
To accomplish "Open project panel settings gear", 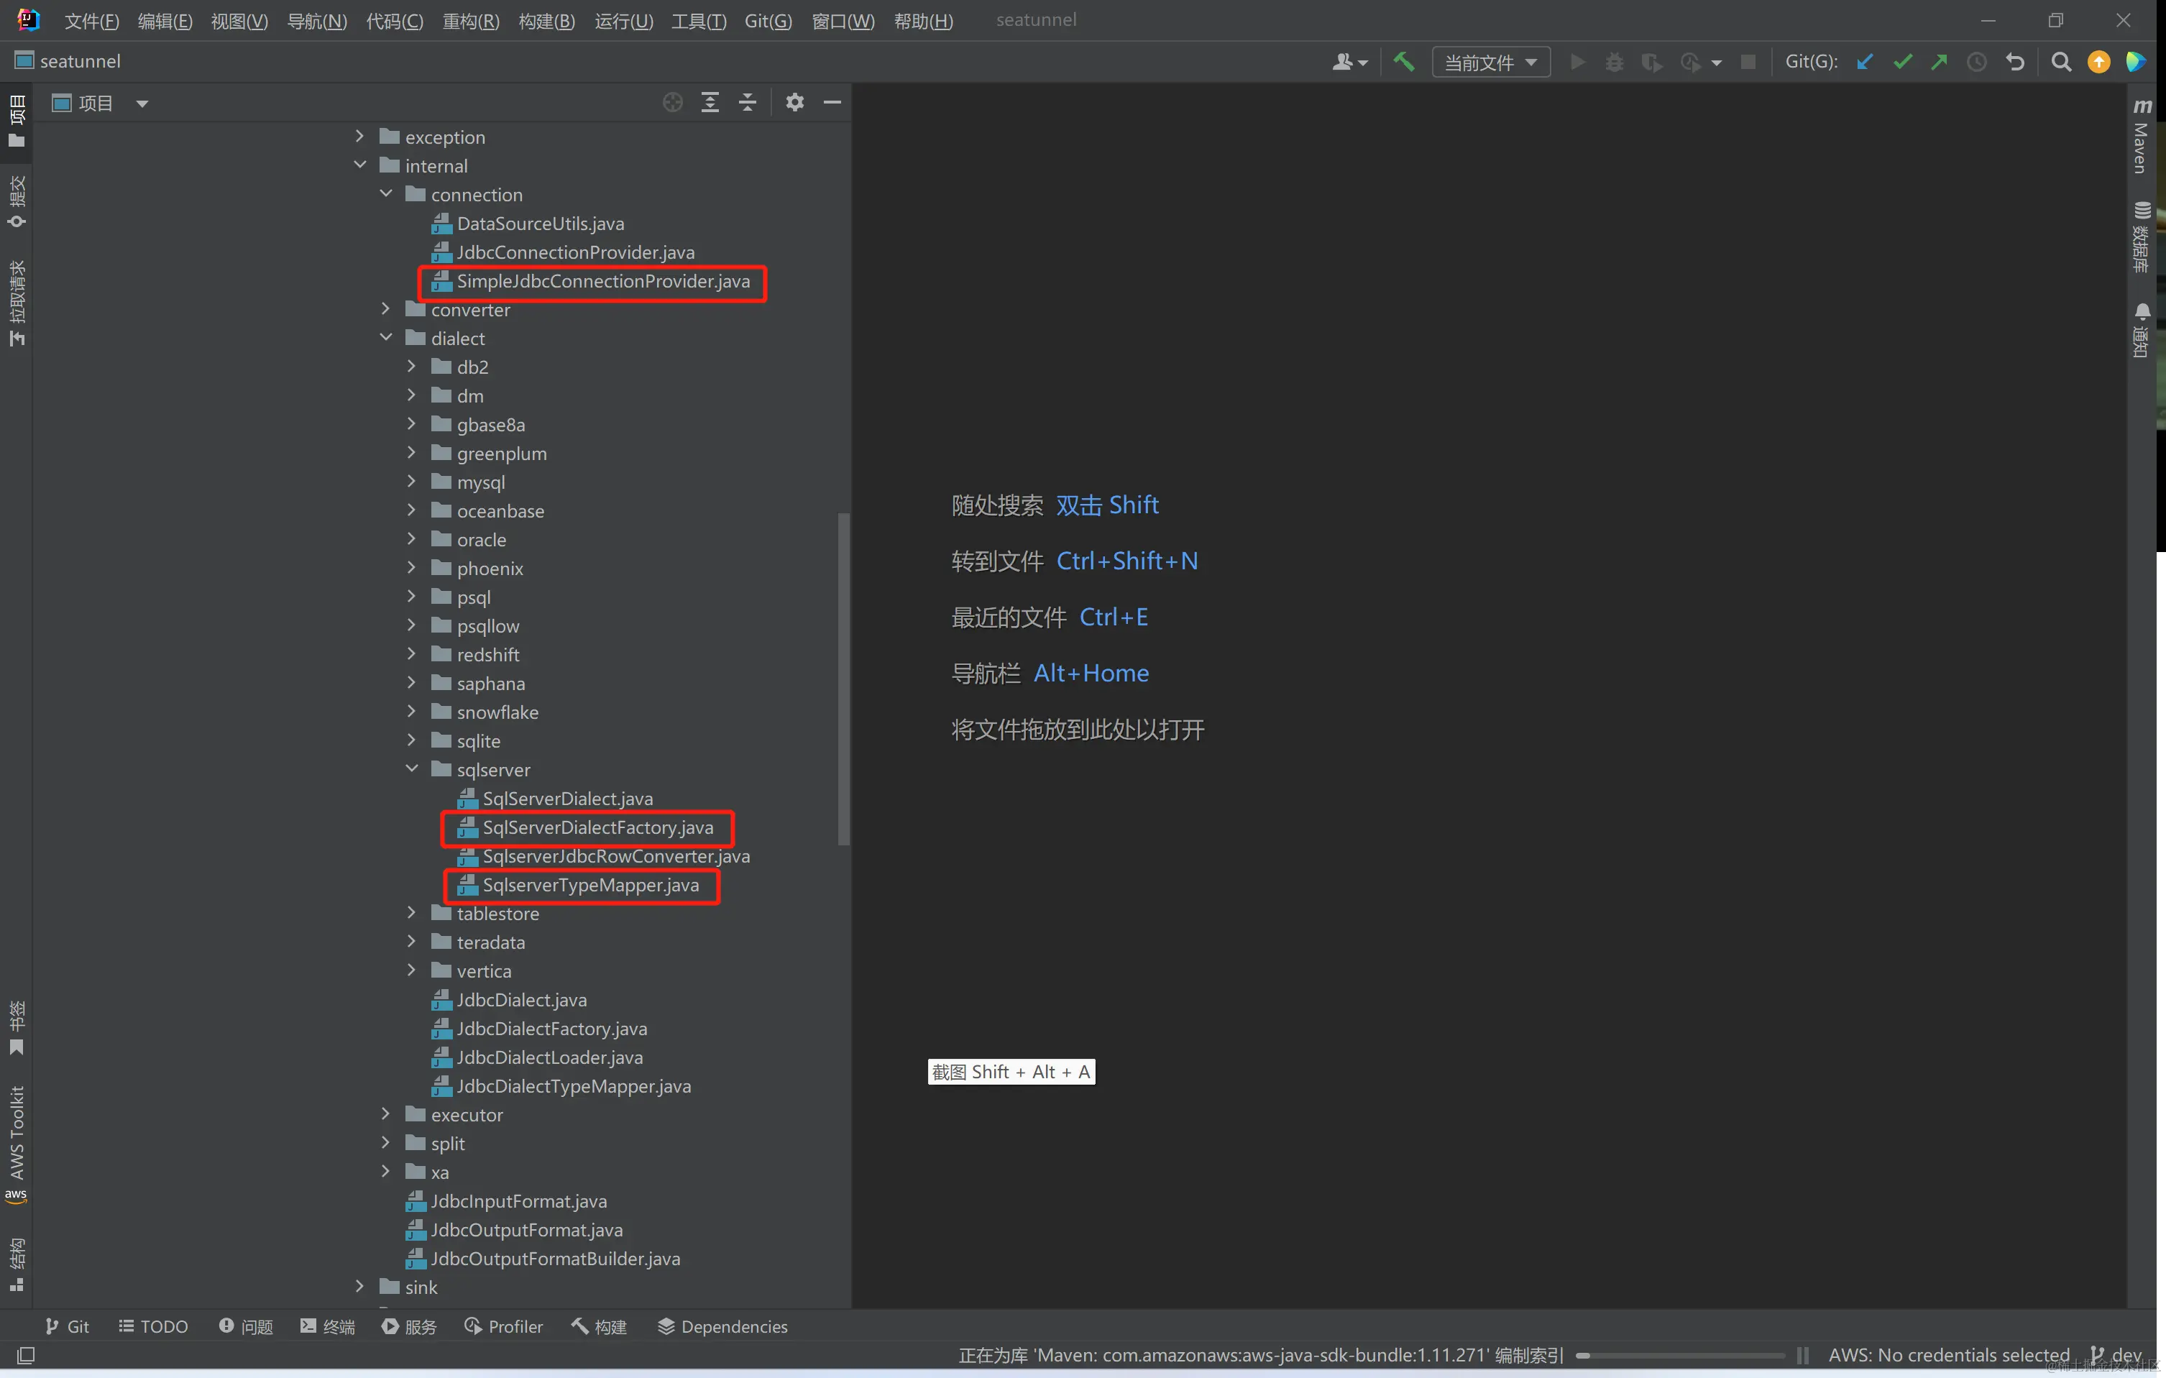I will pyautogui.click(x=794, y=103).
